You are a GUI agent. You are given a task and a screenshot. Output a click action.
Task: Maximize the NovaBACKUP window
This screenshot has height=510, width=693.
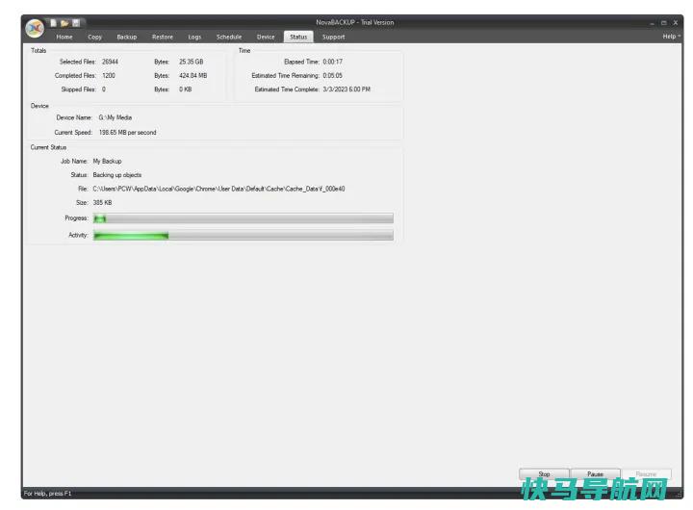coord(663,23)
